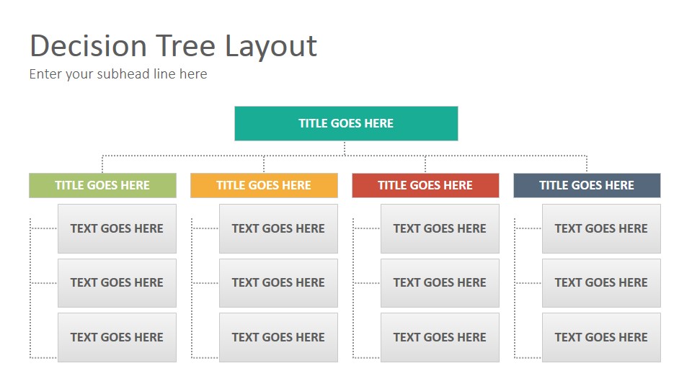Select first text box under slate blue header
Viewport: 692px width, 389px height.
tap(601, 228)
